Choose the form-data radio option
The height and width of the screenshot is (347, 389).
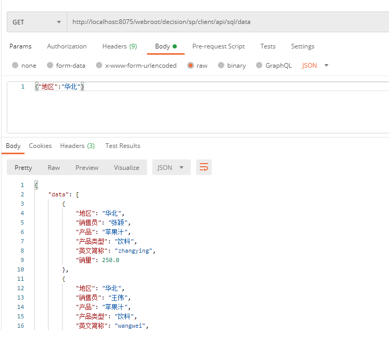[50, 65]
